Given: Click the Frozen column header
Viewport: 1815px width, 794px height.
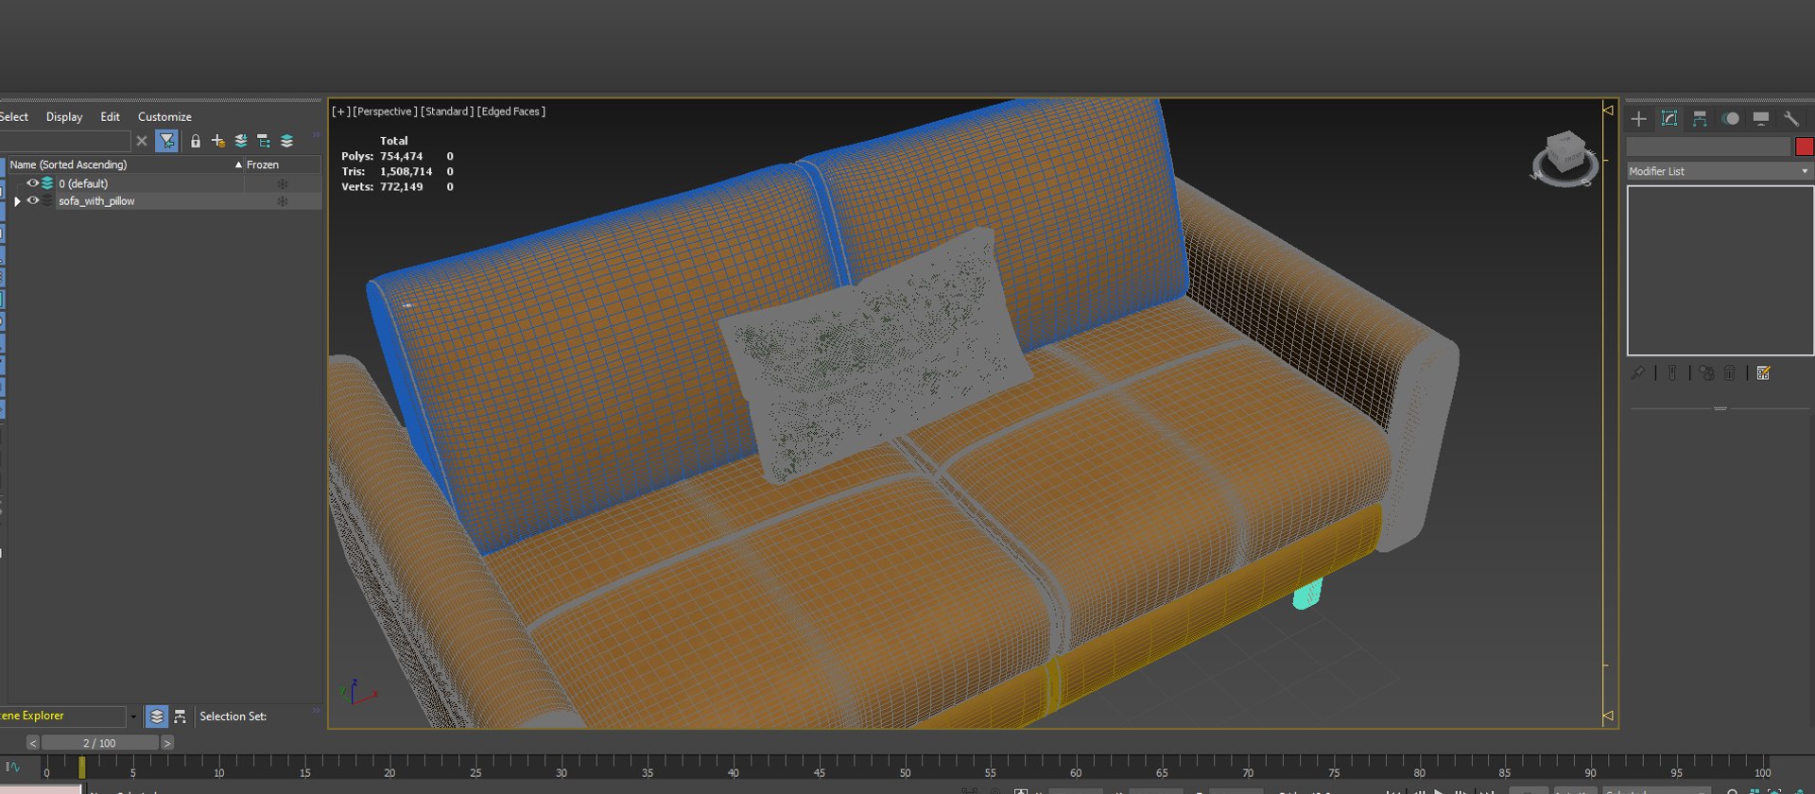Looking at the screenshot, I should point(283,164).
